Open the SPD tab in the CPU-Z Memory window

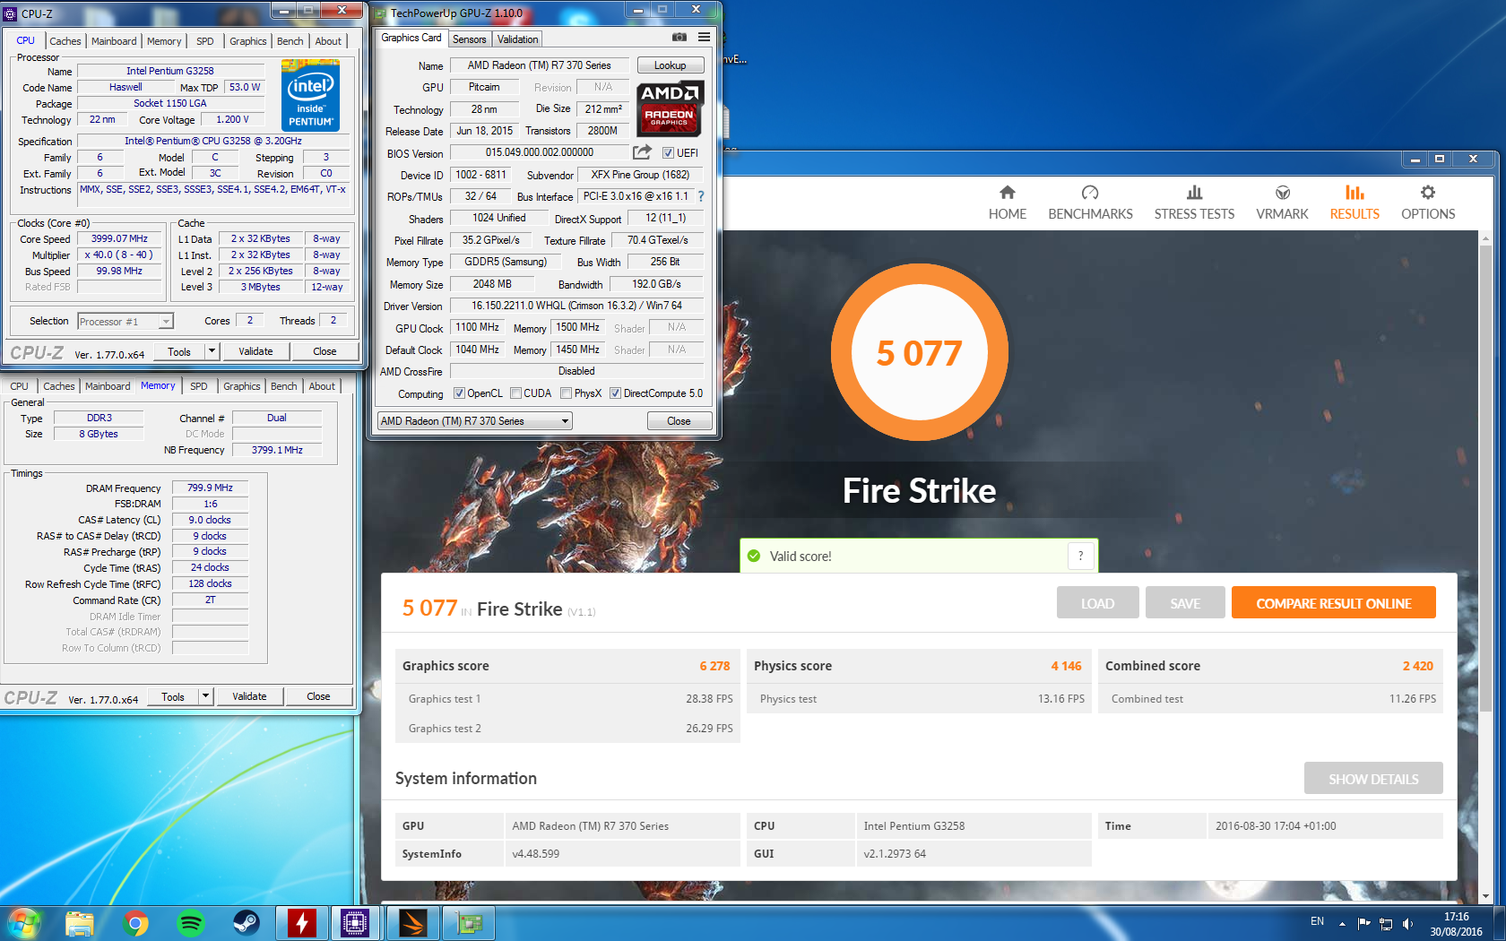198,386
